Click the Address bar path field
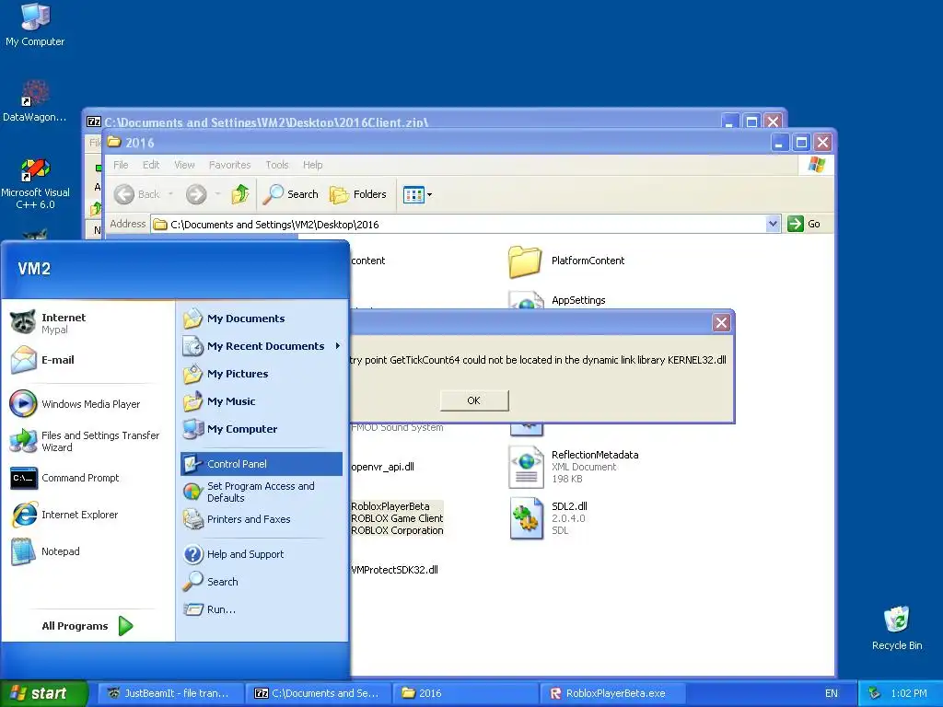 460,225
